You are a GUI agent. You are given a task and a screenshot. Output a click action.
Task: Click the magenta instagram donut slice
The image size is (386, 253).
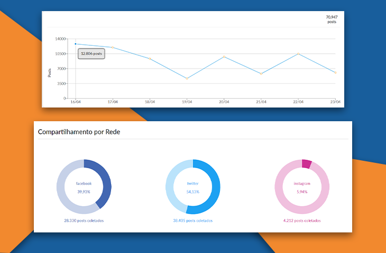(306, 164)
